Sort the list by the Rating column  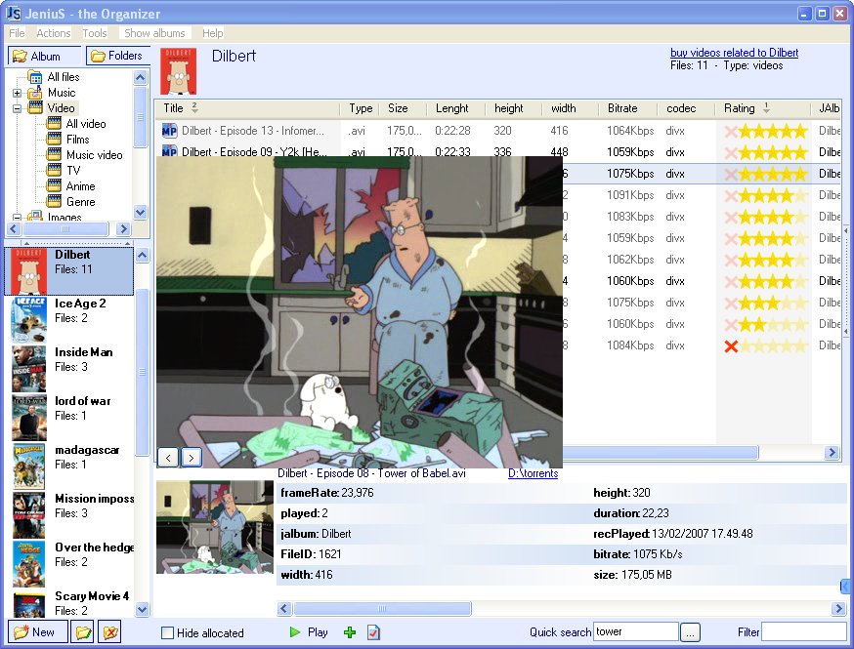[762, 108]
